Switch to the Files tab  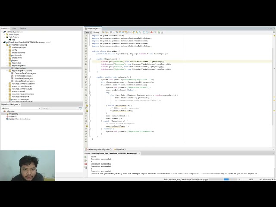click(x=14, y=28)
